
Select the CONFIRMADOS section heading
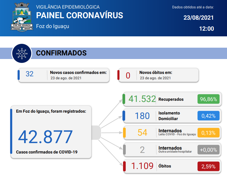(61, 53)
